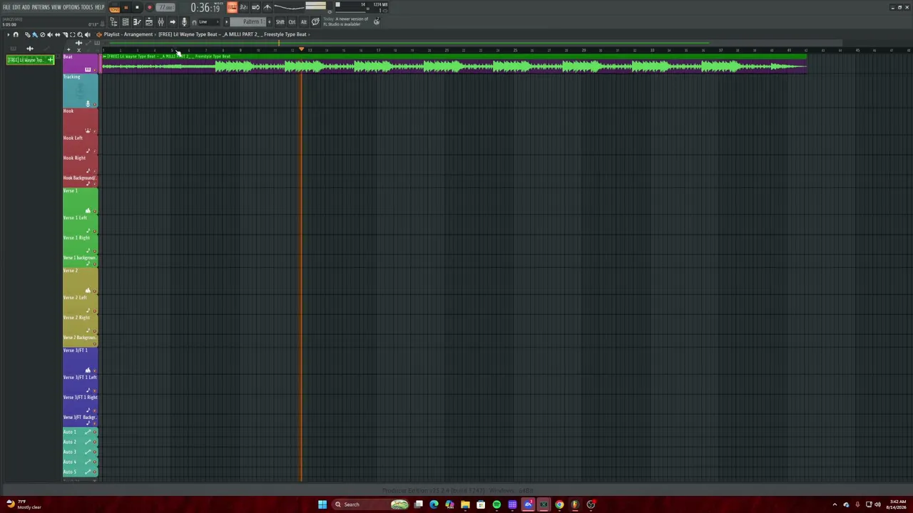Click the Hook track header
913x513 pixels.
80,121
